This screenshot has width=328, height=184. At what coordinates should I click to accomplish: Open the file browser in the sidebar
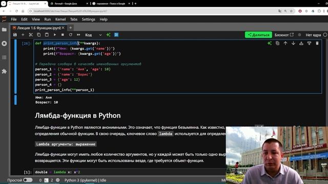4,30
